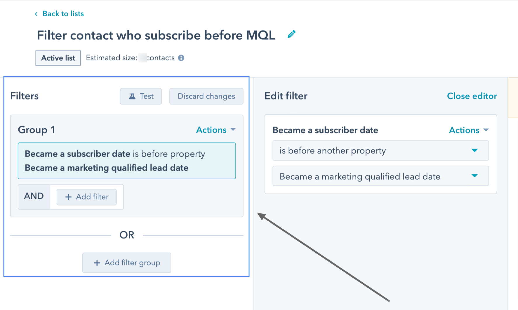Click the flask icon on the Test button

click(133, 96)
